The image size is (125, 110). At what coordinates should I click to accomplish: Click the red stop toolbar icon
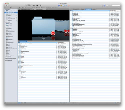(x=69, y=6)
